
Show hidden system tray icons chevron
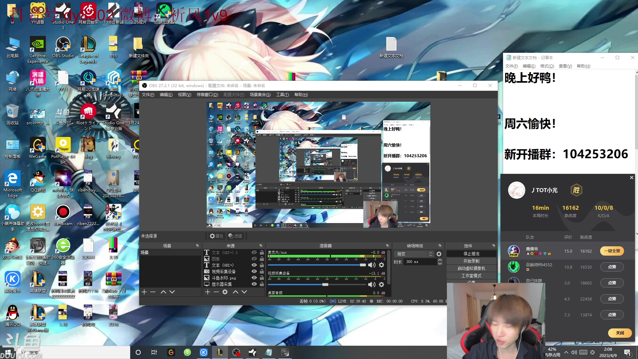566,352
